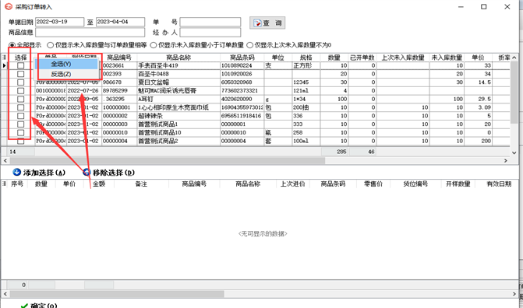The width and height of the screenshot is (523, 308).
Task: Click the 已开单数 column header
Action: (x=362, y=58)
